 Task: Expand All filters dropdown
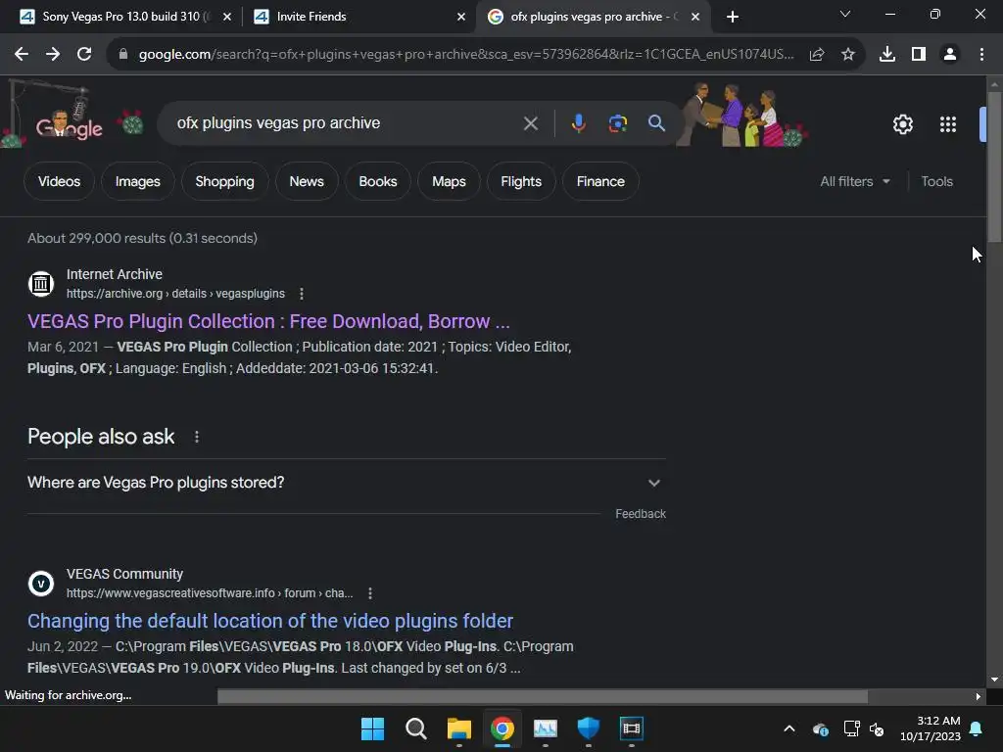(x=854, y=181)
